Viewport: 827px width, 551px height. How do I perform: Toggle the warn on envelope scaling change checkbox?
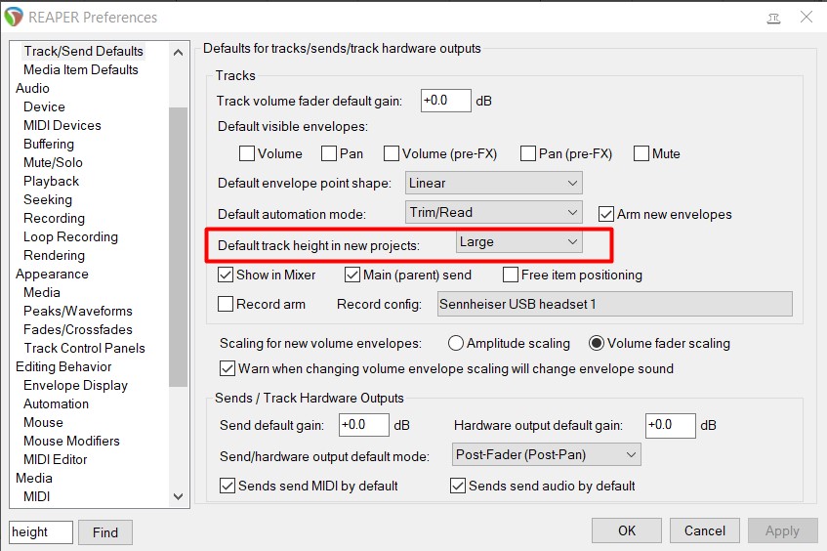[227, 368]
